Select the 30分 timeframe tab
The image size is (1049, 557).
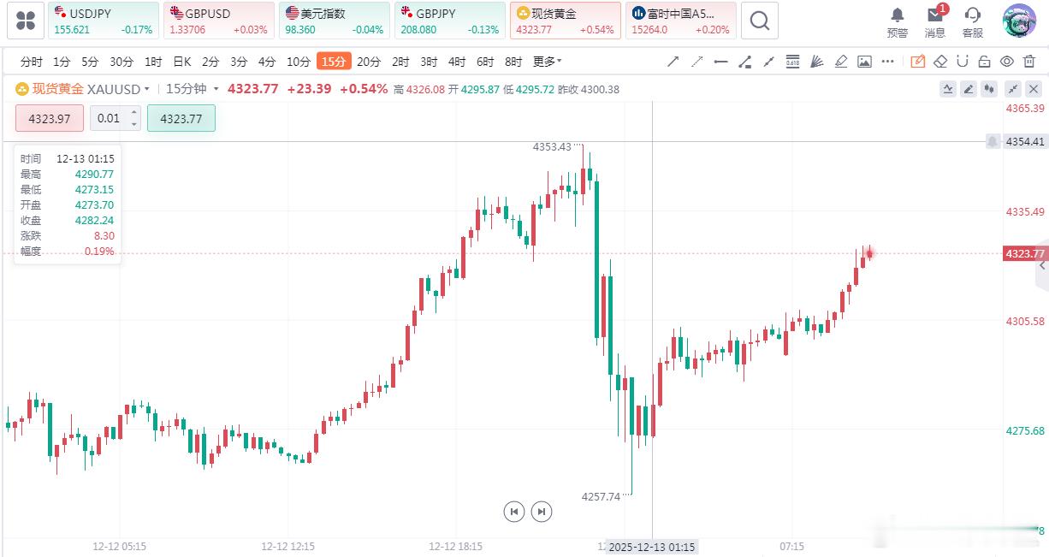click(121, 62)
